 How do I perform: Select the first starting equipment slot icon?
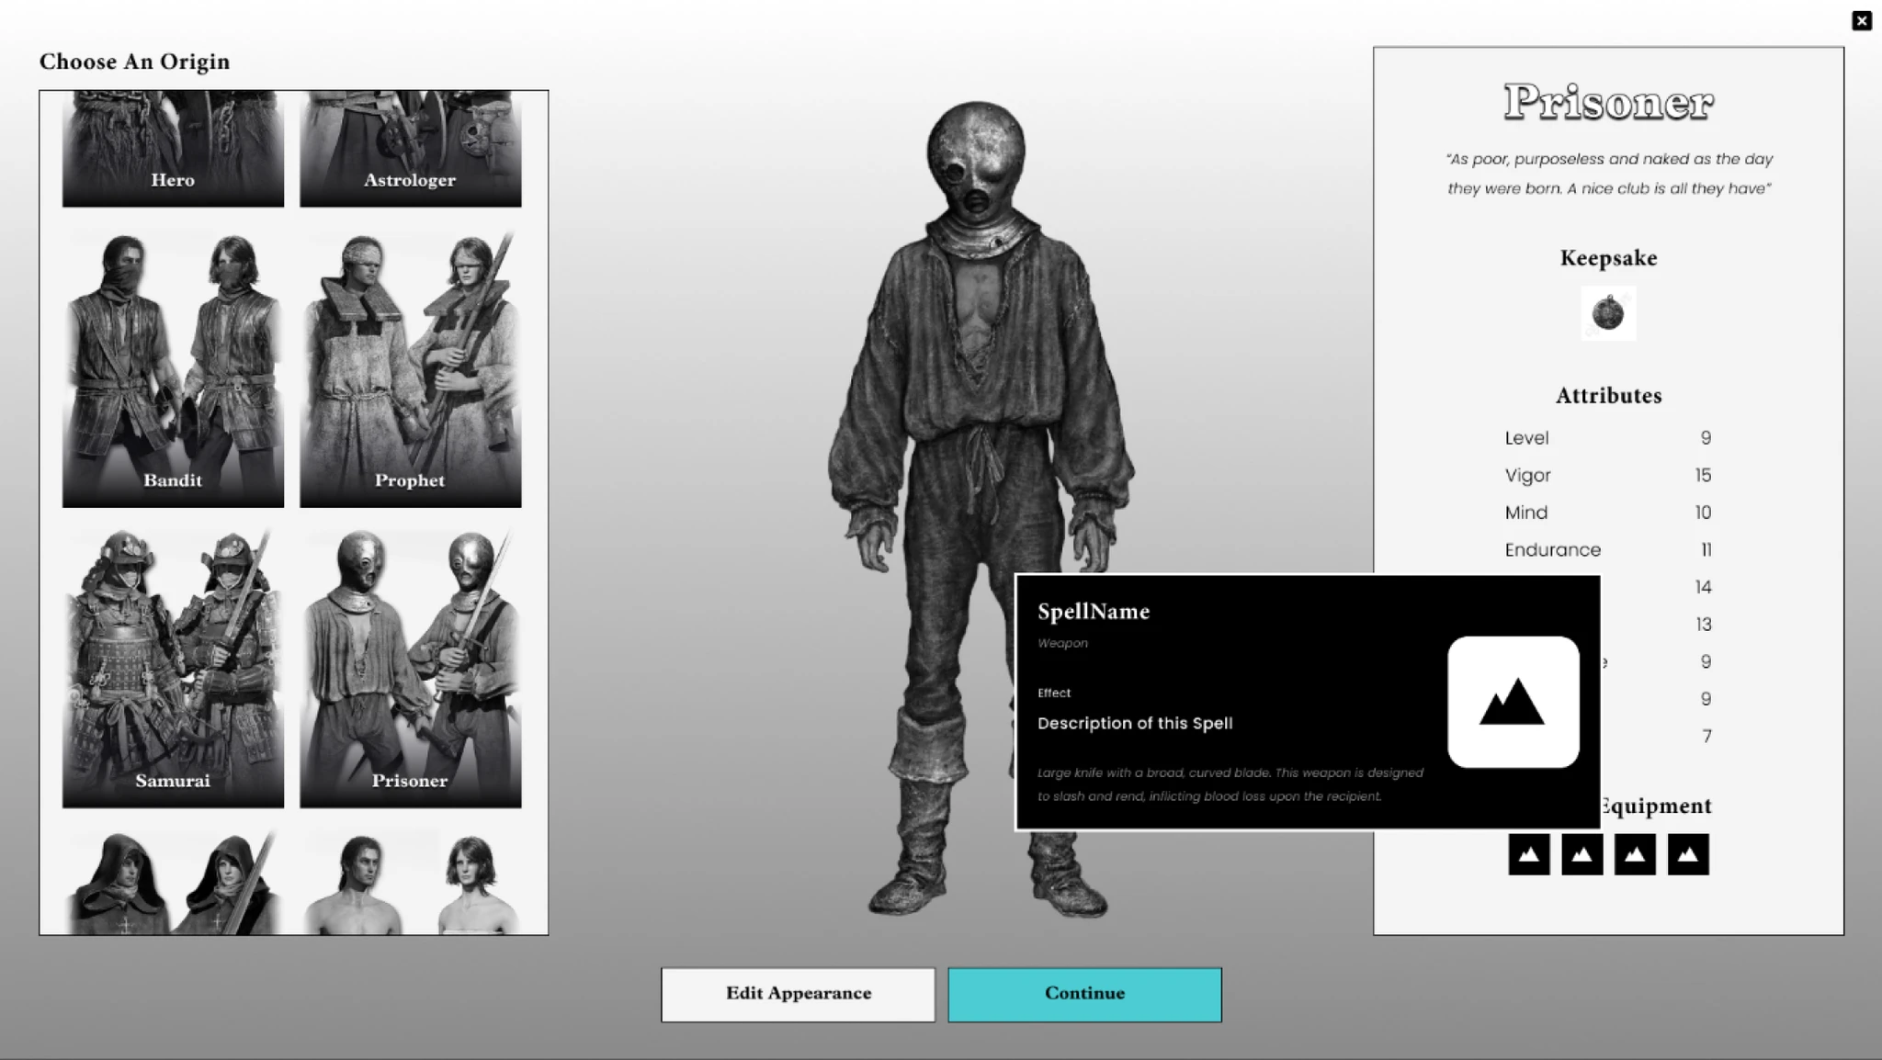pos(1528,854)
